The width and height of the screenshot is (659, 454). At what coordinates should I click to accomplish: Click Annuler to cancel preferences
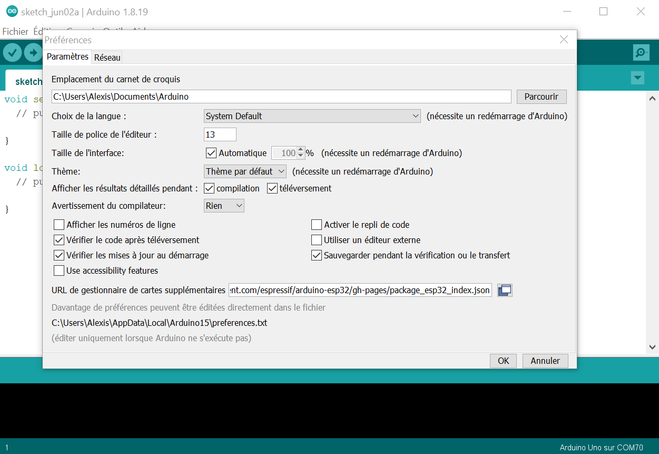(545, 361)
